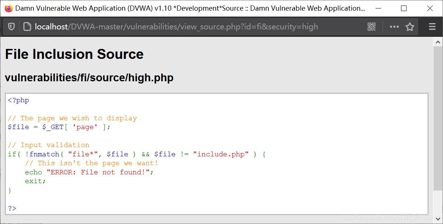
Task: Click the File Inclusion Source heading
Action: (x=74, y=54)
